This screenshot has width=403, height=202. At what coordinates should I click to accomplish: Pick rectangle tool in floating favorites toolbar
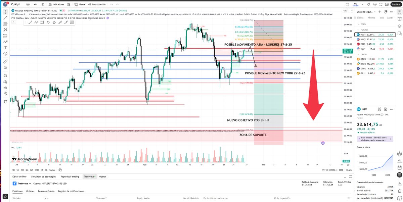[42, 22]
